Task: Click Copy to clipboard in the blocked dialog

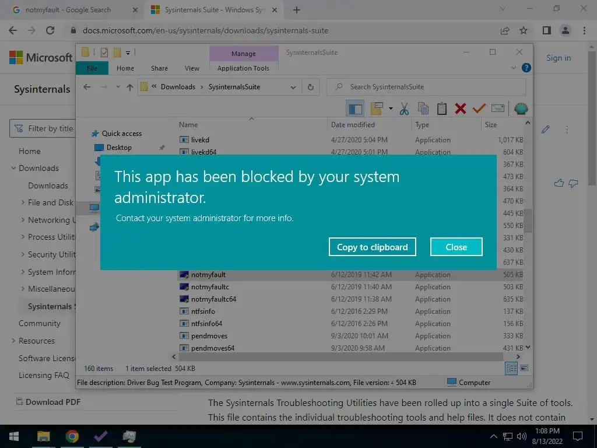Action: tap(372, 247)
